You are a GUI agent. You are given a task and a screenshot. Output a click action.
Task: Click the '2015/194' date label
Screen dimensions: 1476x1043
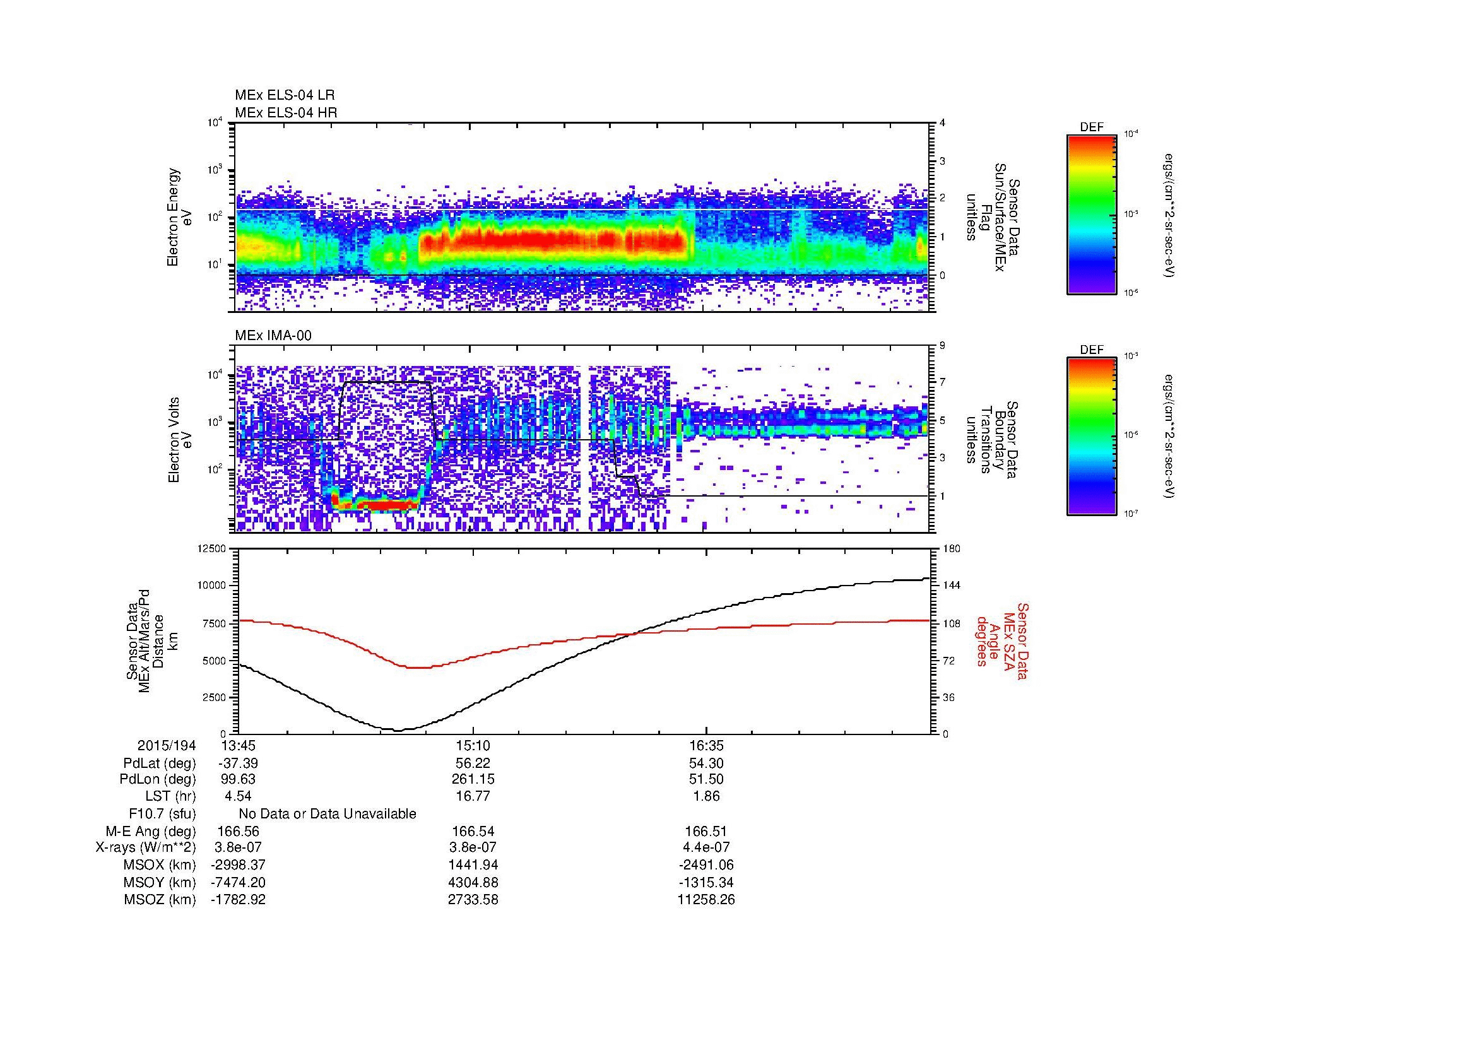tap(166, 745)
